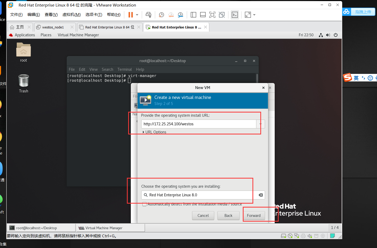Send Ctrl+Alt+Del to the virtual machine
377x248 pixels.
click(x=148, y=15)
